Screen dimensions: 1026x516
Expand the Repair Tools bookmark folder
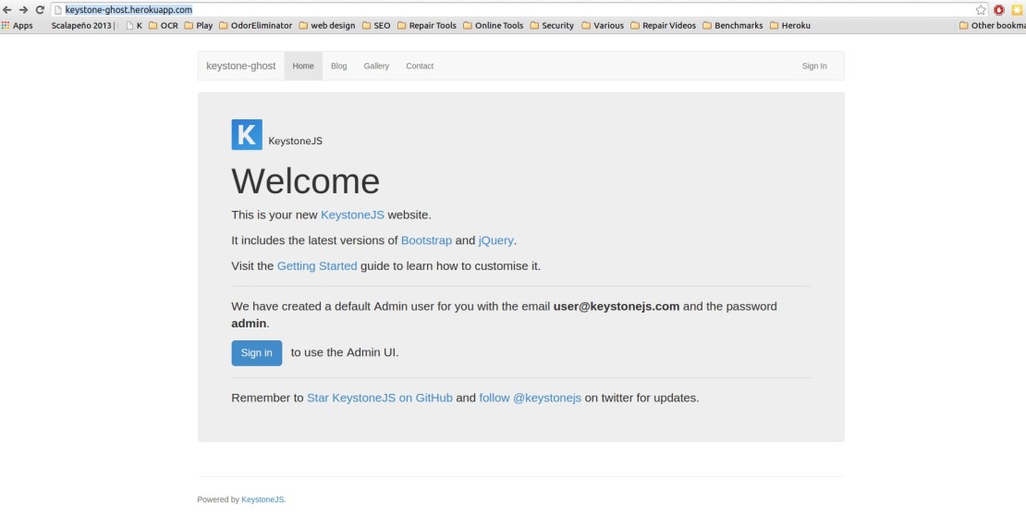click(x=427, y=26)
